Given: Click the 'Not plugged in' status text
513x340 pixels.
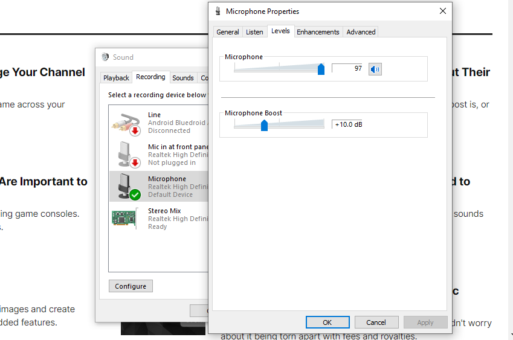Looking at the screenshot, I should click(172, 162).
